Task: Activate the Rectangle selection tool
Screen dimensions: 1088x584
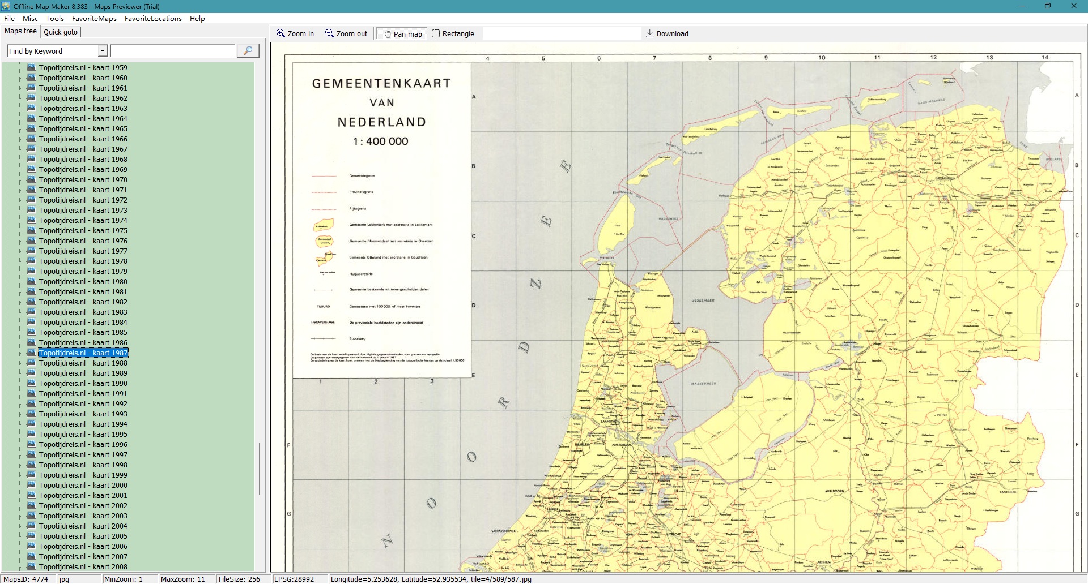Action: (436, 33)
